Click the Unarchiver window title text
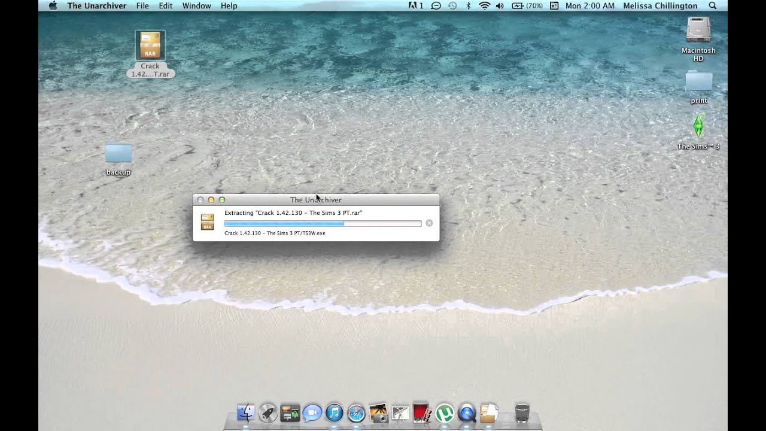Image resolution: width=766 pixels, height=431 pixels. (x=316, y=200)
